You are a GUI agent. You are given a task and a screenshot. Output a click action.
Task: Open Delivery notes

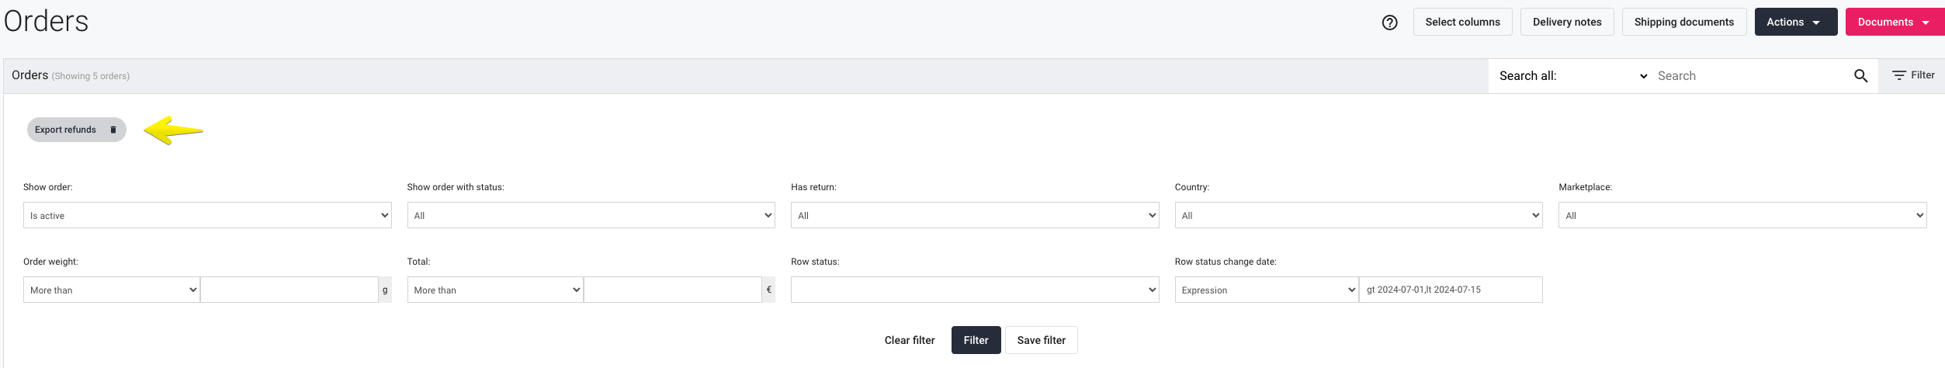pos(1567,22)
